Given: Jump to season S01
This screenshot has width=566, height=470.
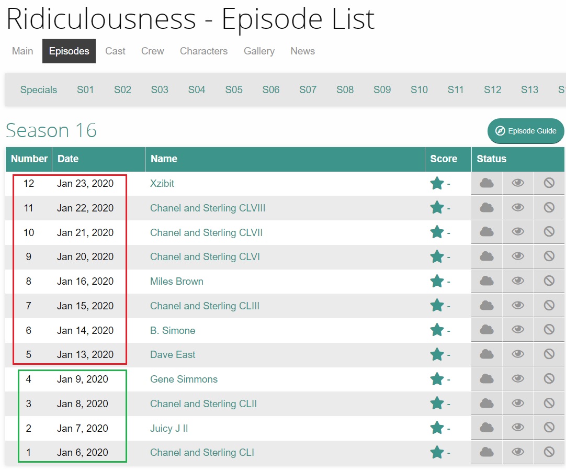Looking at the screenshot, I should tap(85, 89).
